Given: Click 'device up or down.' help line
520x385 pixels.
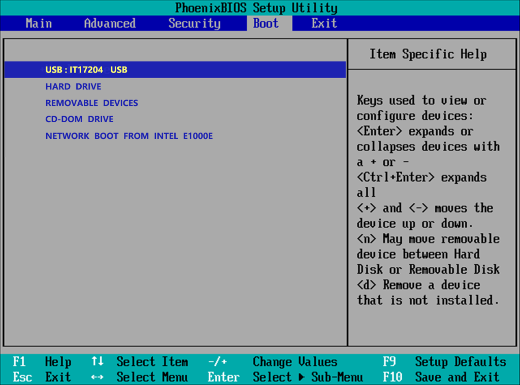Looking at the screenshot, I should coord(415,224).
